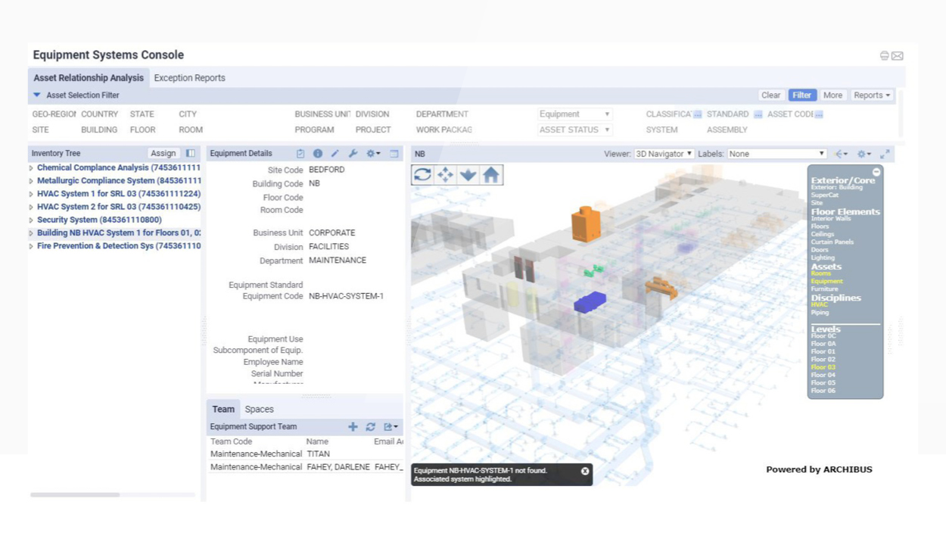Click the Filter button
This screenshot has height=552, width=946.
pos(801,95)
